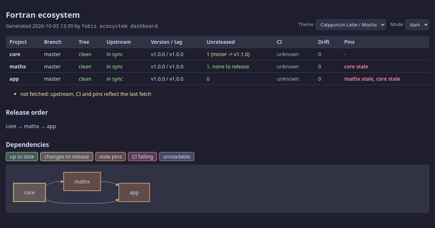Screen dimensions: 435x228
Task: Select the core project name in table
Action: (x=15, y=54)
